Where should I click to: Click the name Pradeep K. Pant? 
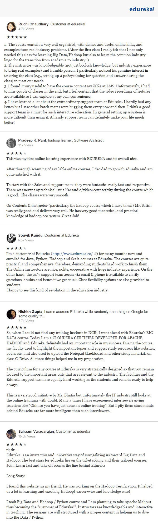(x=32, y=140)
